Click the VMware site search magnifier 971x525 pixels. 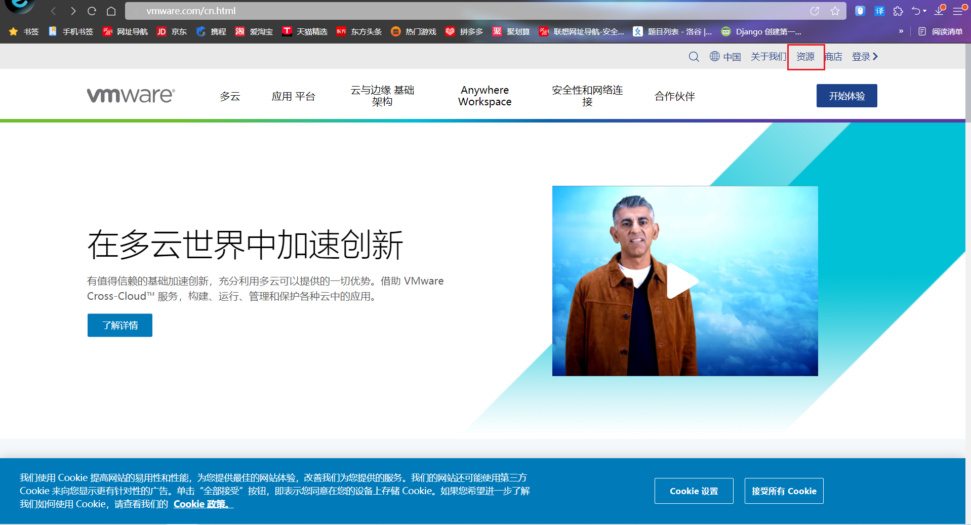694,56
